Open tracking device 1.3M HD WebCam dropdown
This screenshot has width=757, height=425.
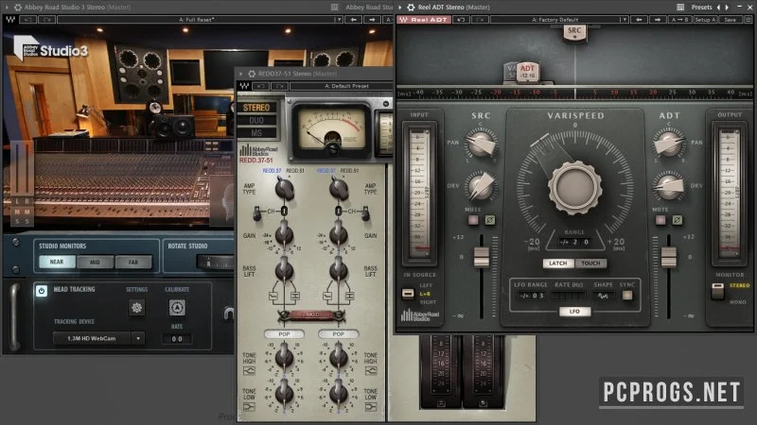pyautogui.click(x=98, y=338)
